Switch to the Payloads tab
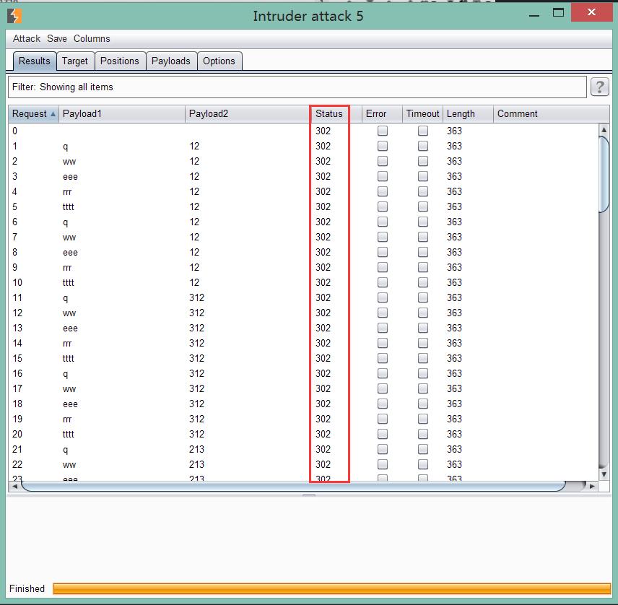The width and height of the screenshot is (618, 605). 171,61
